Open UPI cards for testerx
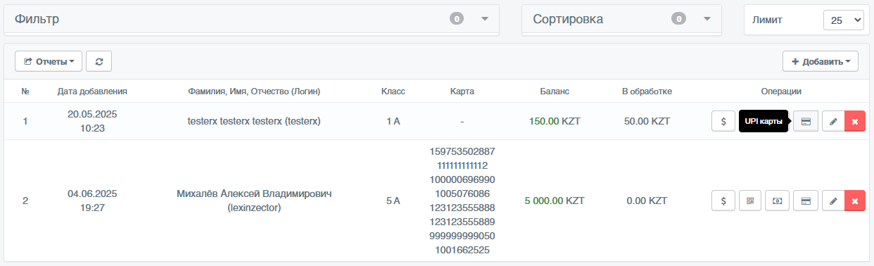Screen dimensions: 874x266 806,121
